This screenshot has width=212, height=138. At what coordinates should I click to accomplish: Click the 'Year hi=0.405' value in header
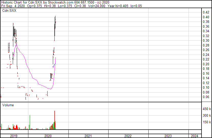coord(118,6)
